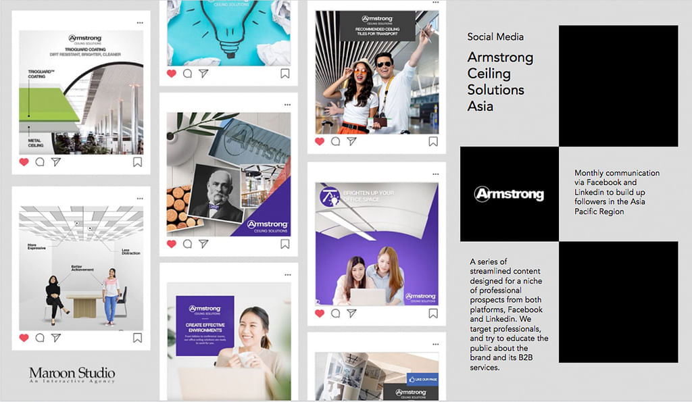Open the three-dot menu on the Trioguard post
692x402 pixels.
point(140,22)
